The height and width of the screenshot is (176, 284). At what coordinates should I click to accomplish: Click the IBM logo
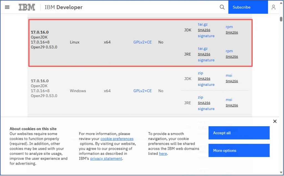pos(27,7)
